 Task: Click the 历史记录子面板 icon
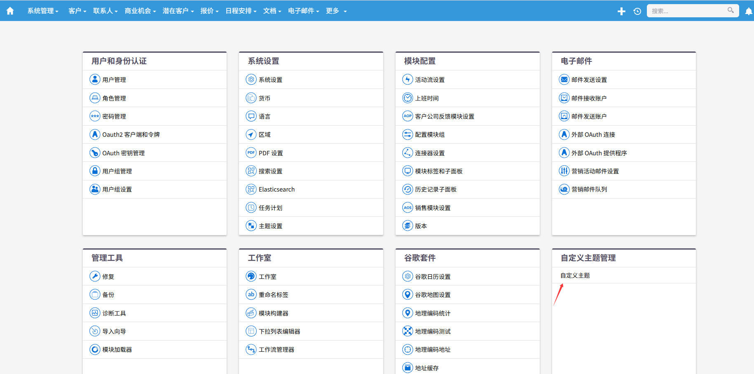[x=407, y=189]
